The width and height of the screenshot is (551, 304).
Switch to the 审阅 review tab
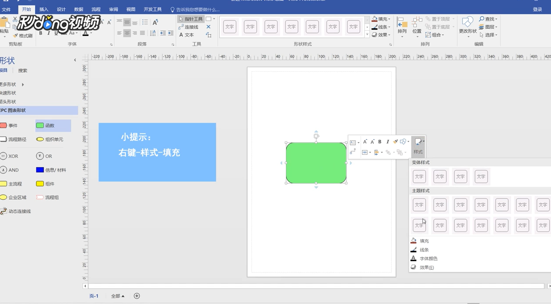[114, 9]
